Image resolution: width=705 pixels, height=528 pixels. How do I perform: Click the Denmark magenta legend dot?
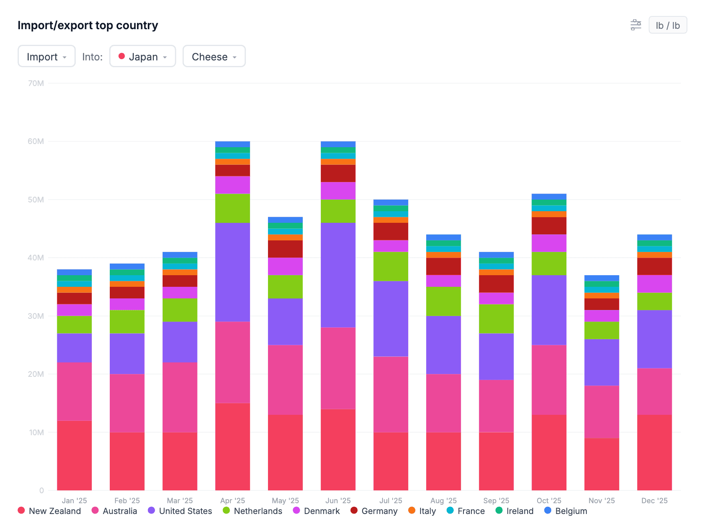(x=296, y=510)
